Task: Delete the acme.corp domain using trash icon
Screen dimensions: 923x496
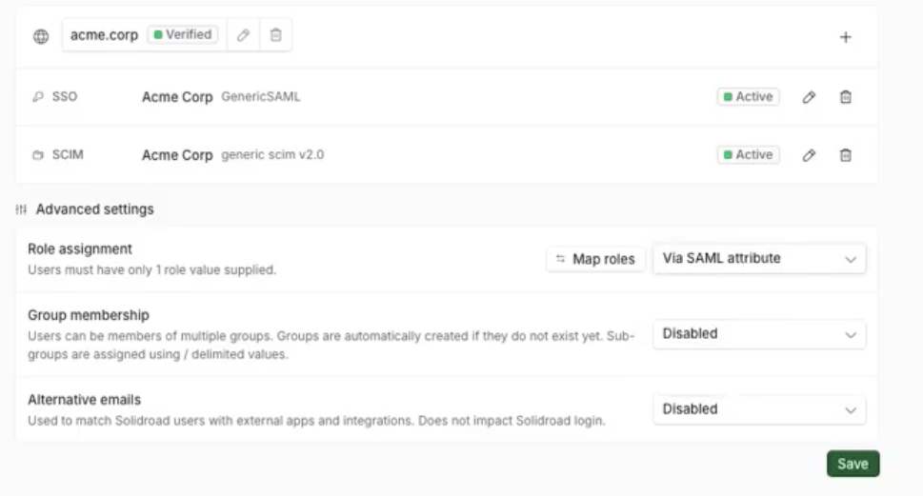Action: 275,35
